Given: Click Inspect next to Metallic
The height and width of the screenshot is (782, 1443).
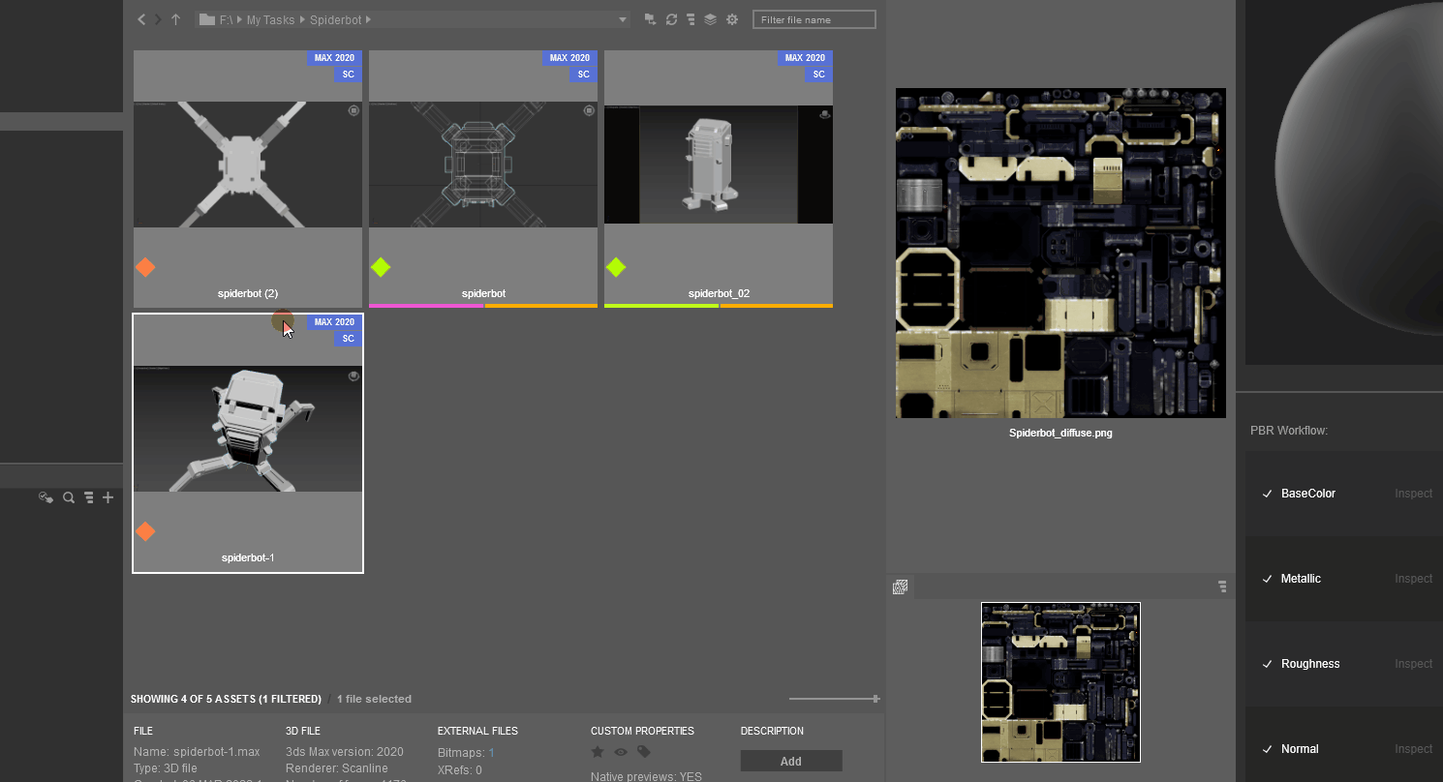Looking at the screenshot, I should (1413, 579).
